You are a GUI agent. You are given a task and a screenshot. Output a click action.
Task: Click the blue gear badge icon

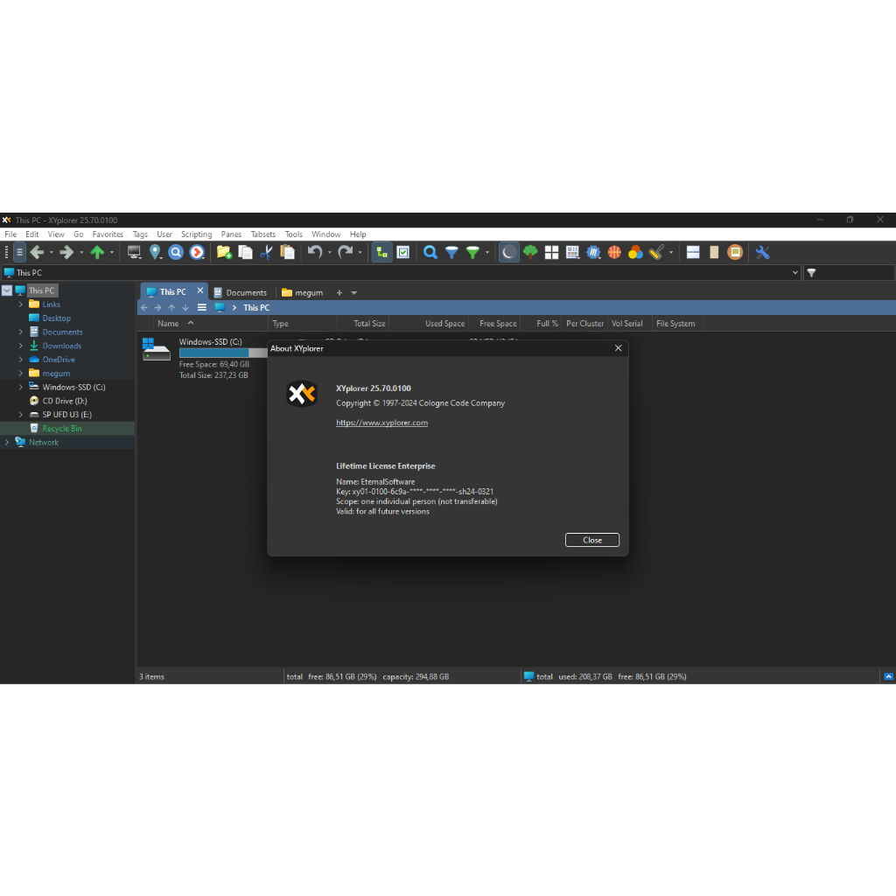coord(594,253)
